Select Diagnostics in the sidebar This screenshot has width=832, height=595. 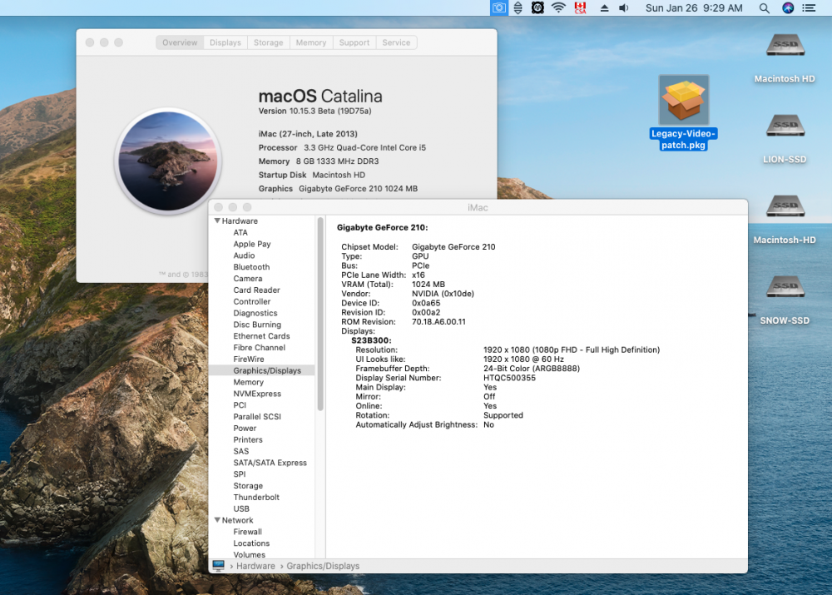click(x=255, y=313)
